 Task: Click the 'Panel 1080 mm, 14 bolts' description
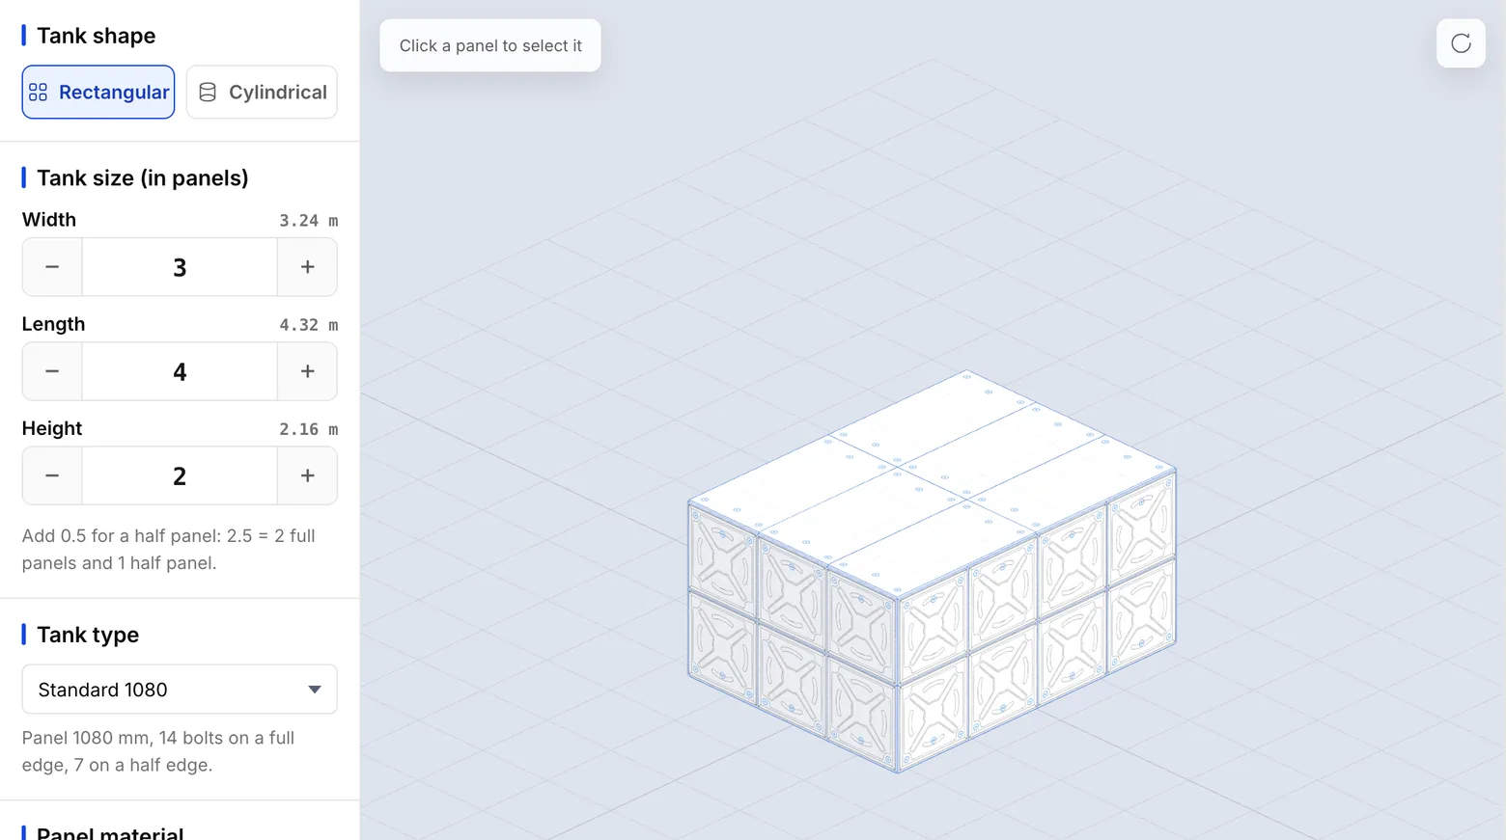pos(158,751)
